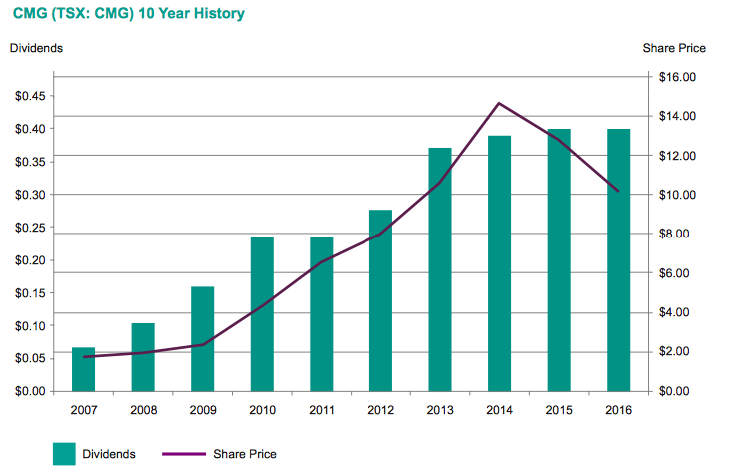
Task: Click the '$0.40' dividend axis value
Action: coord(30,129)
